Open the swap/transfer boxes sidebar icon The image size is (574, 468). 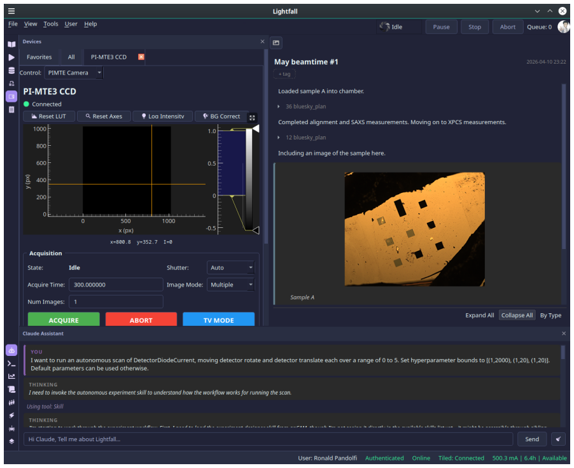point(11,83)
